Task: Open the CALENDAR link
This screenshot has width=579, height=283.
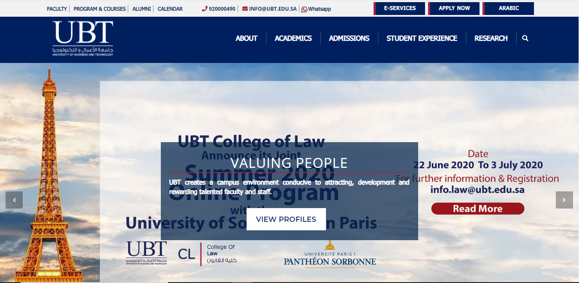Action: tap(170, 9)
